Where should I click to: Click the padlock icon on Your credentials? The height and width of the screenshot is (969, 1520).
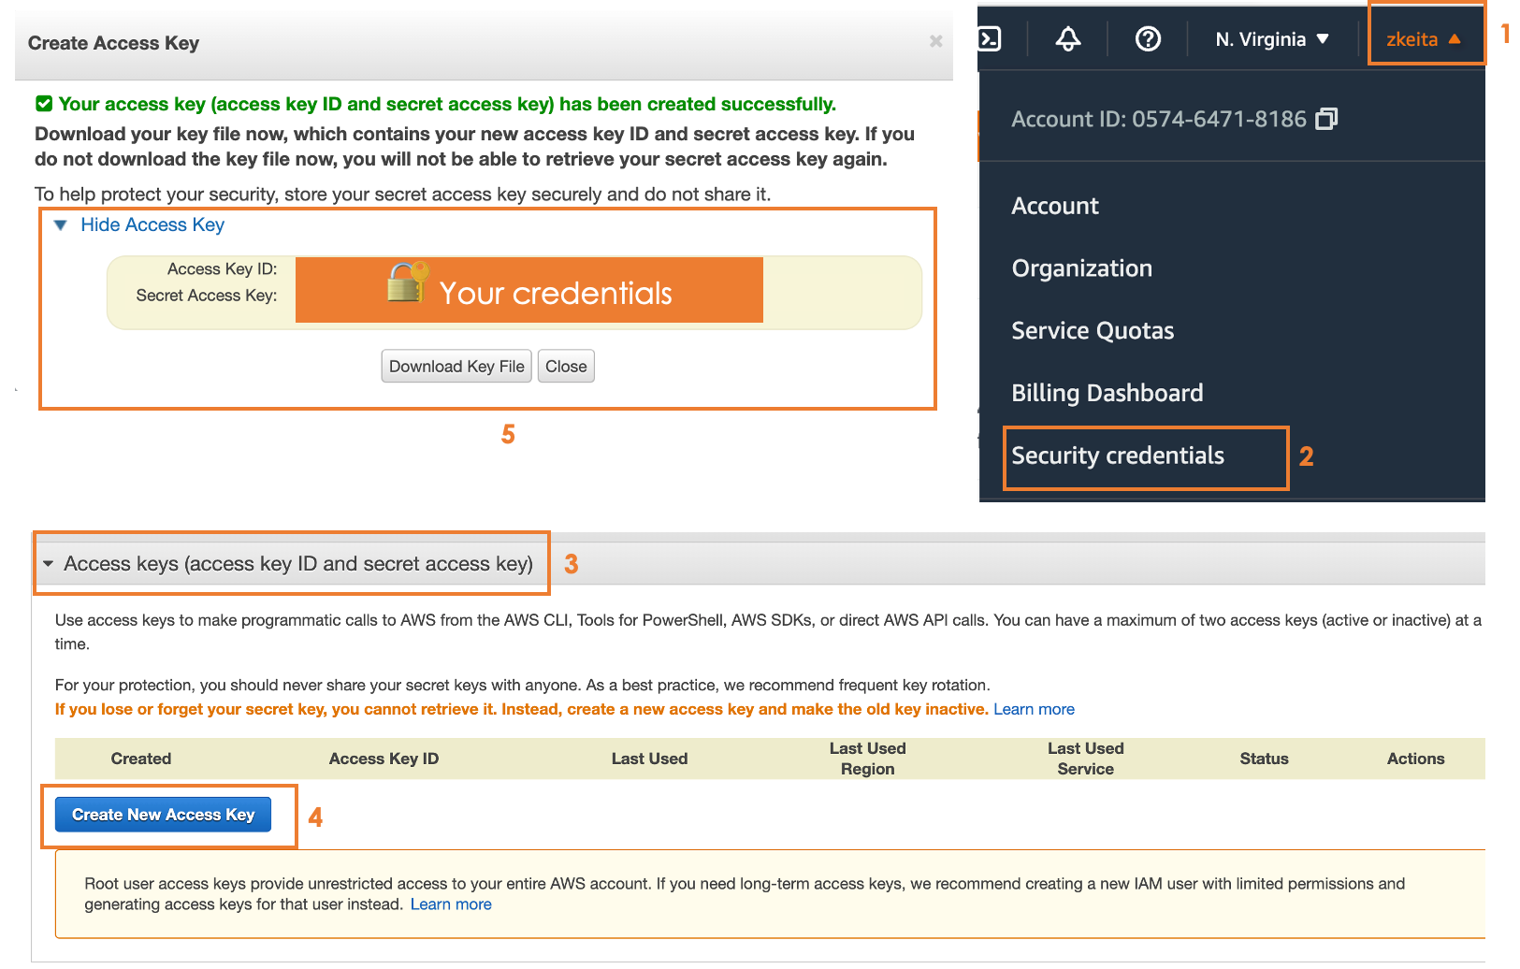[x=407, y=282]
